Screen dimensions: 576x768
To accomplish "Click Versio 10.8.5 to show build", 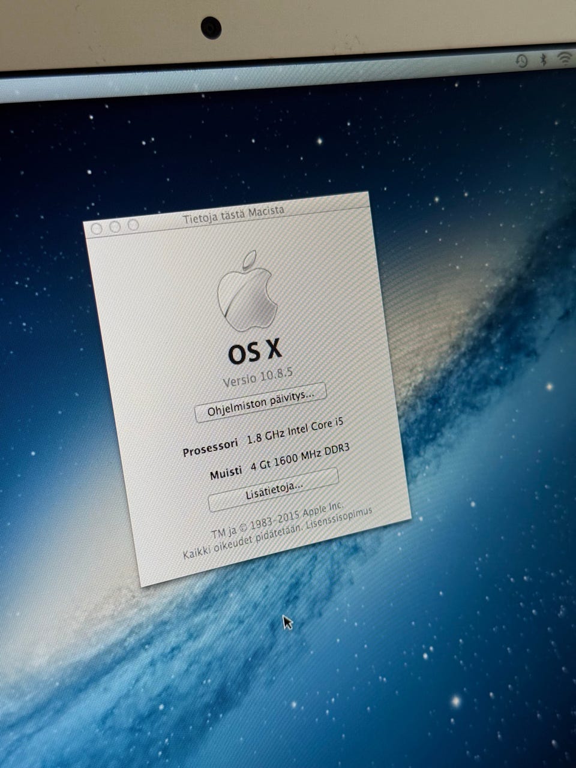I will point(257,377).
